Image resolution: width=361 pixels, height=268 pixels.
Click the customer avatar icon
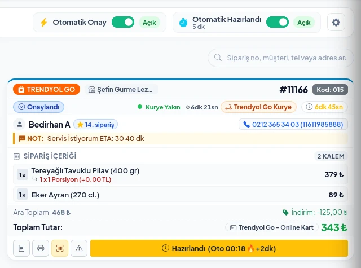point(20,125)
